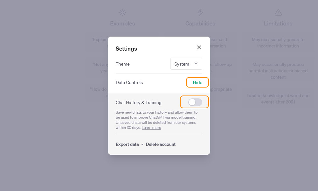Click the Delete account button

161,144
